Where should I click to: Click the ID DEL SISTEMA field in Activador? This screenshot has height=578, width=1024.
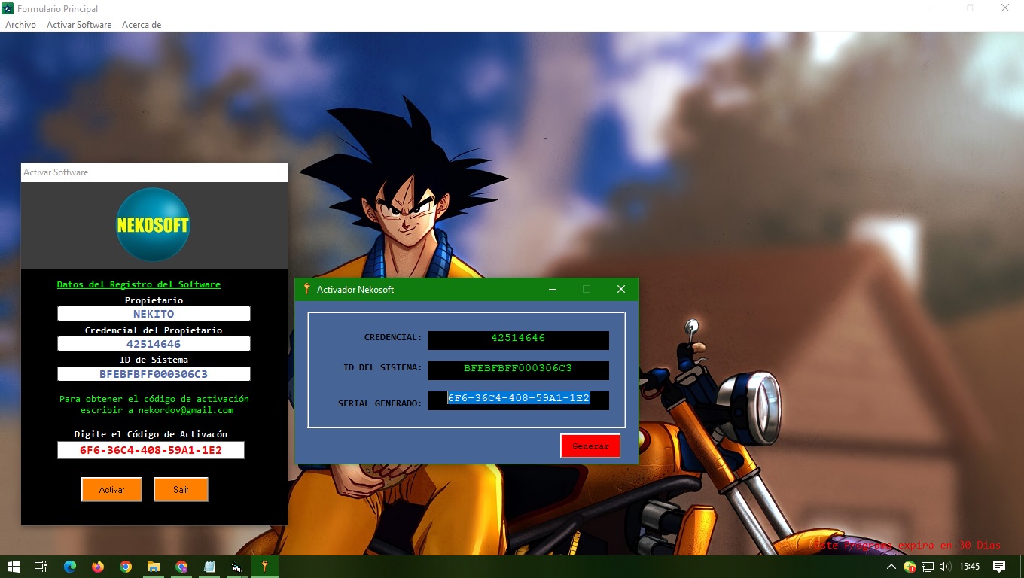click(x=518, y=370)
